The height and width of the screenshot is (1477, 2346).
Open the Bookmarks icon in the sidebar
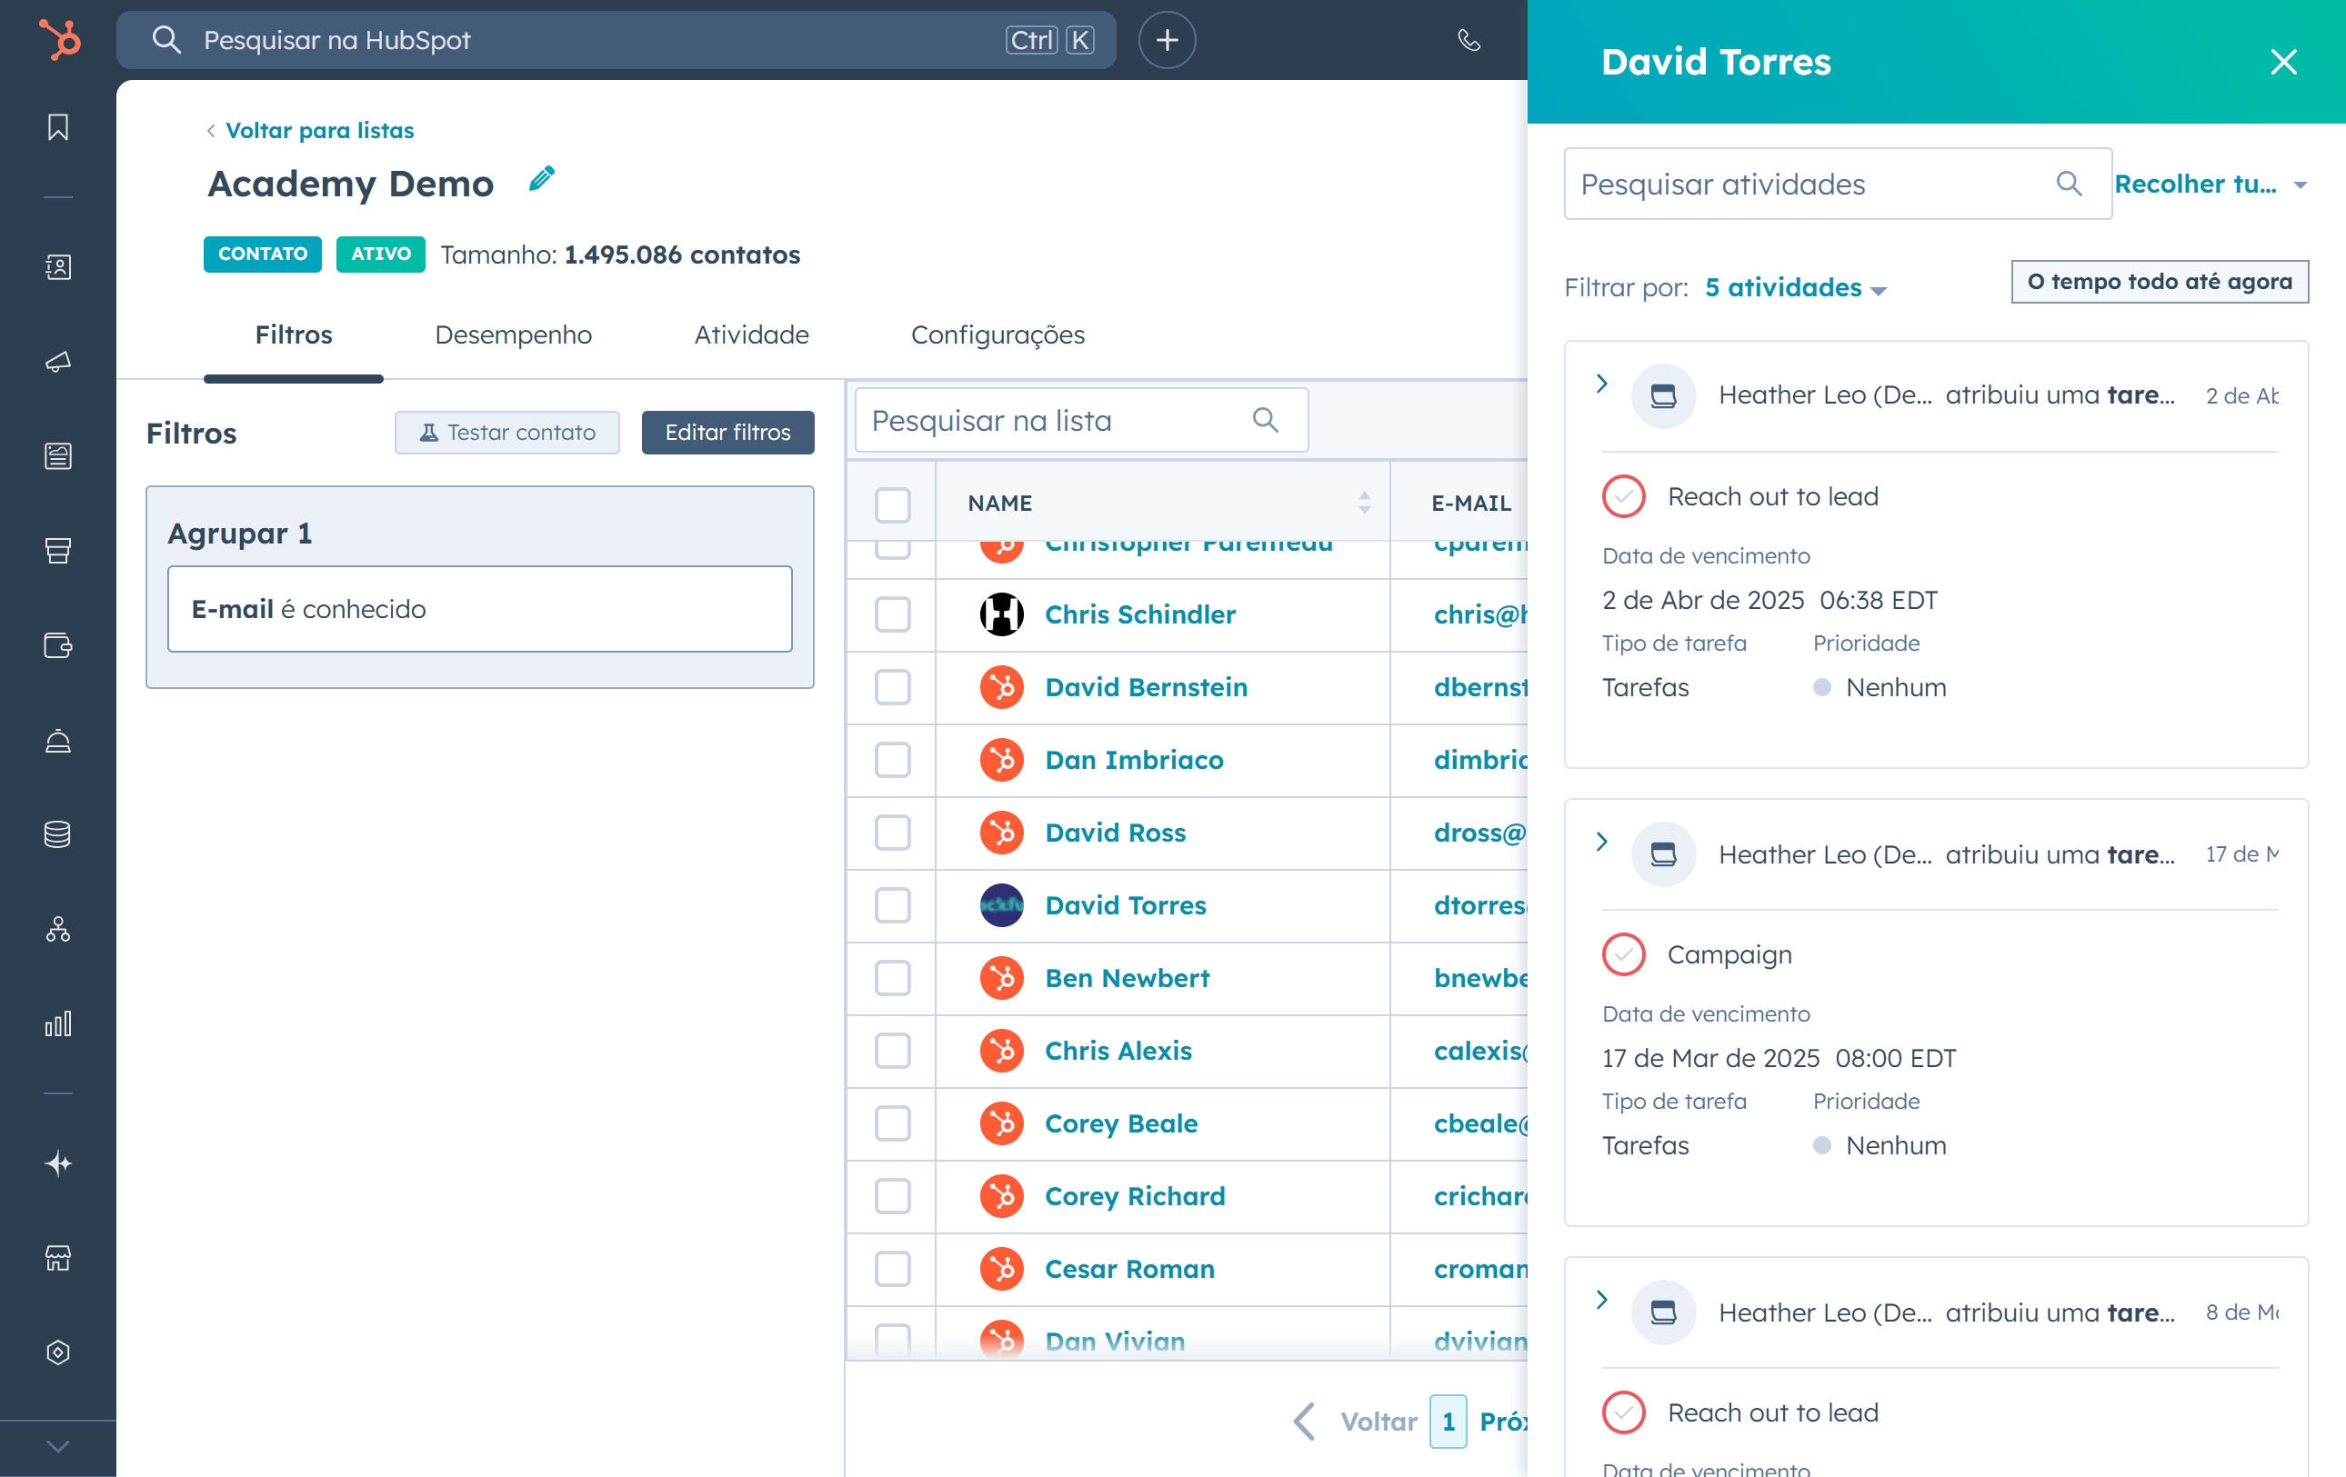[58, 127]
